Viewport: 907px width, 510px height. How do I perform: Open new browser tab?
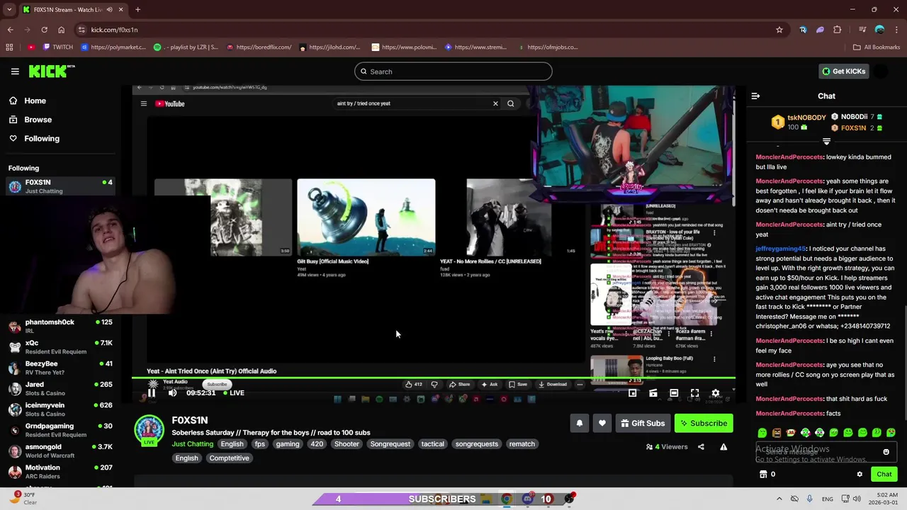click(137, 9)
